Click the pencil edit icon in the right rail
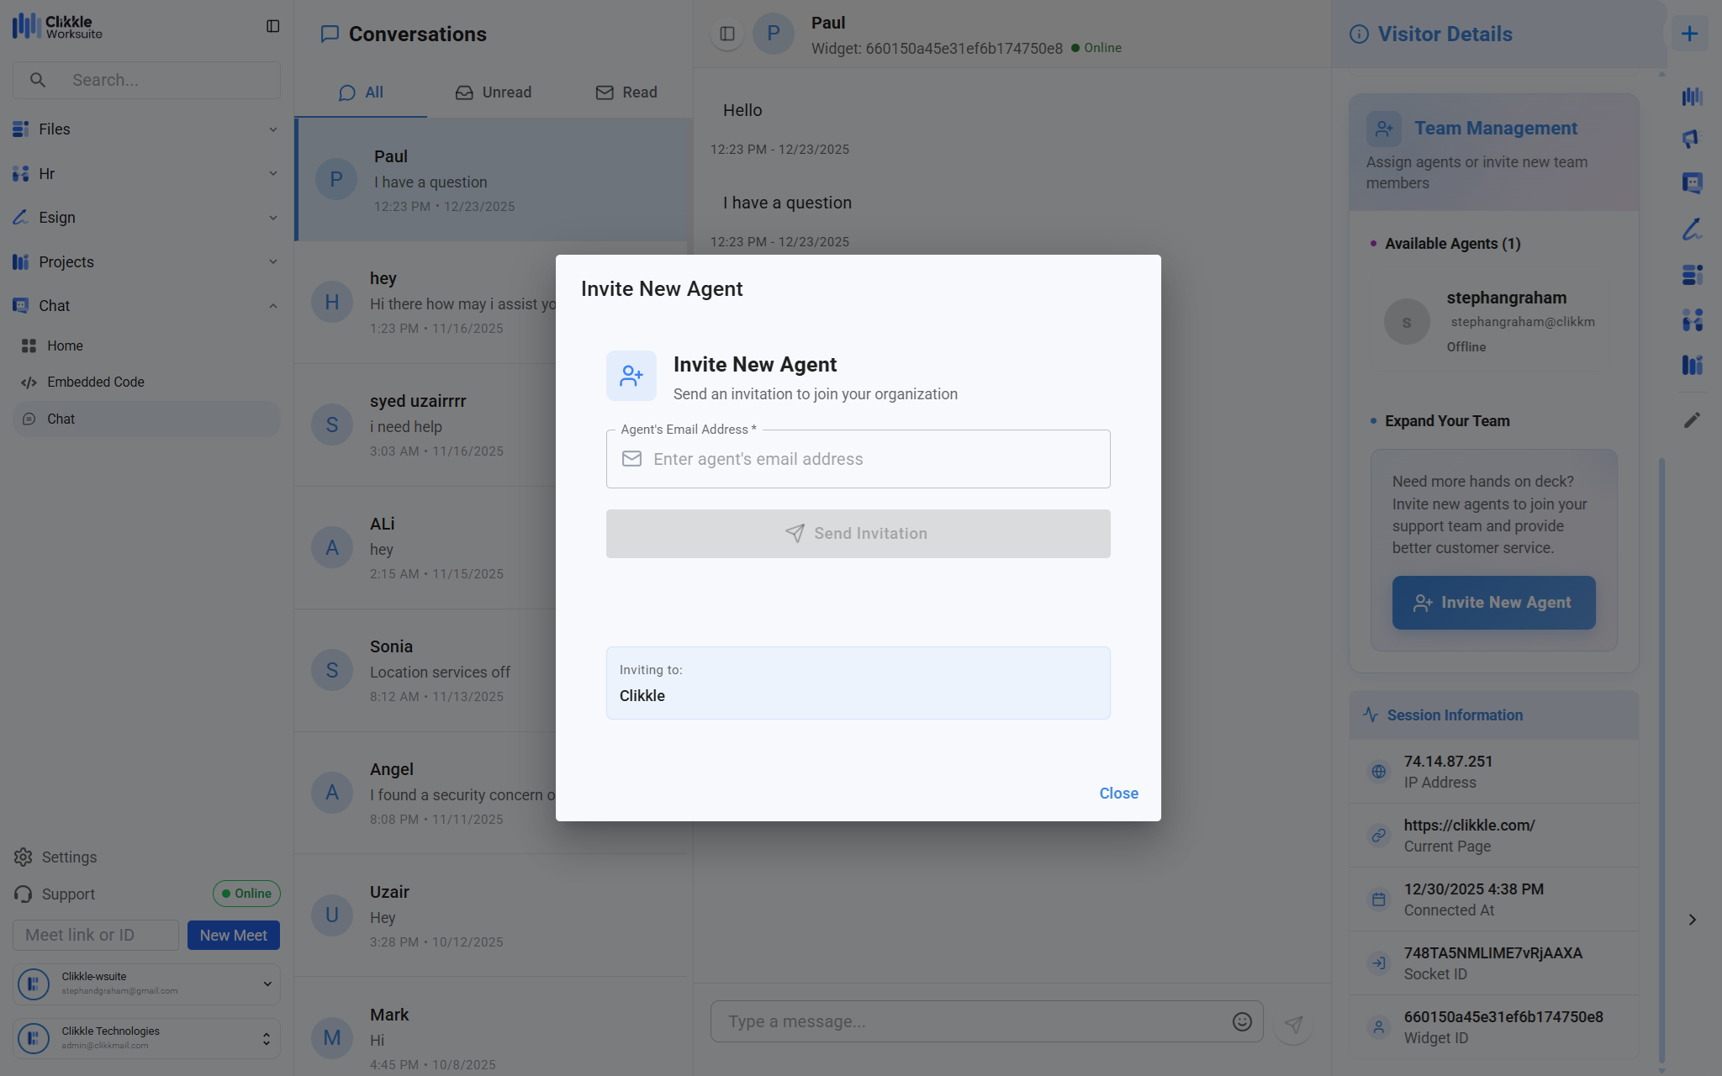This screenshot has width=1722, height=1076. pyautogui.click(x=1692, y=419)
